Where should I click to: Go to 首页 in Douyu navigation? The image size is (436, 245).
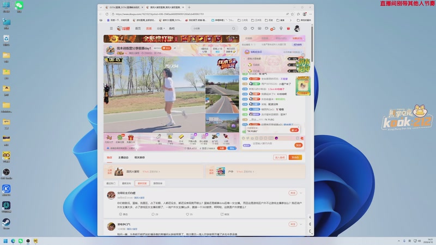coord(138,28)
